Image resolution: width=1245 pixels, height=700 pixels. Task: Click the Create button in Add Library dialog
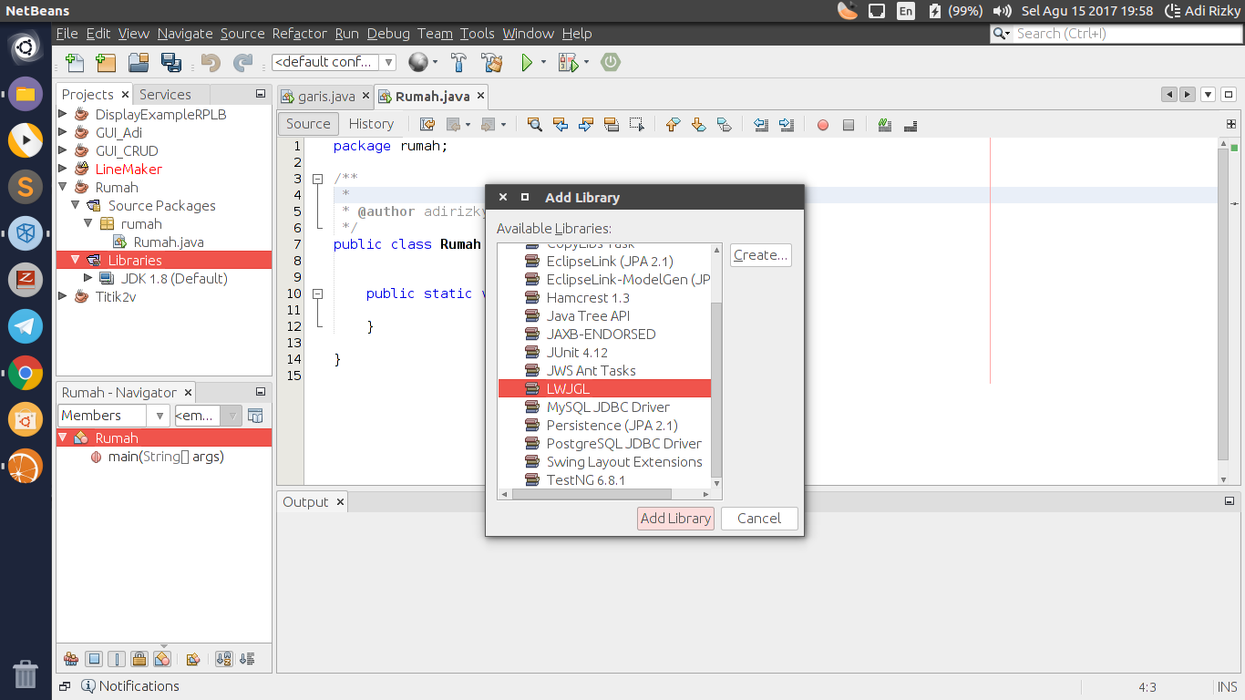tap(760, 255)
